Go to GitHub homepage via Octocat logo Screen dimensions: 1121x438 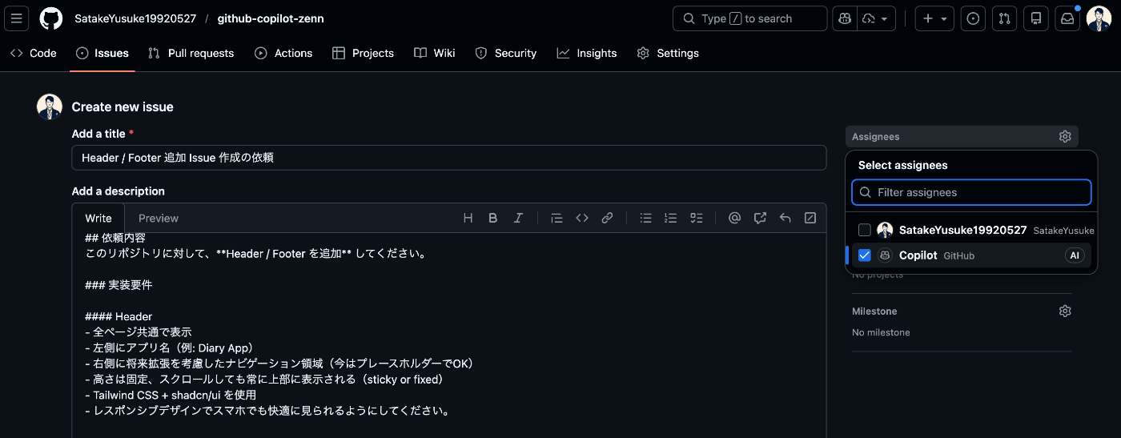tap(51, 18)
